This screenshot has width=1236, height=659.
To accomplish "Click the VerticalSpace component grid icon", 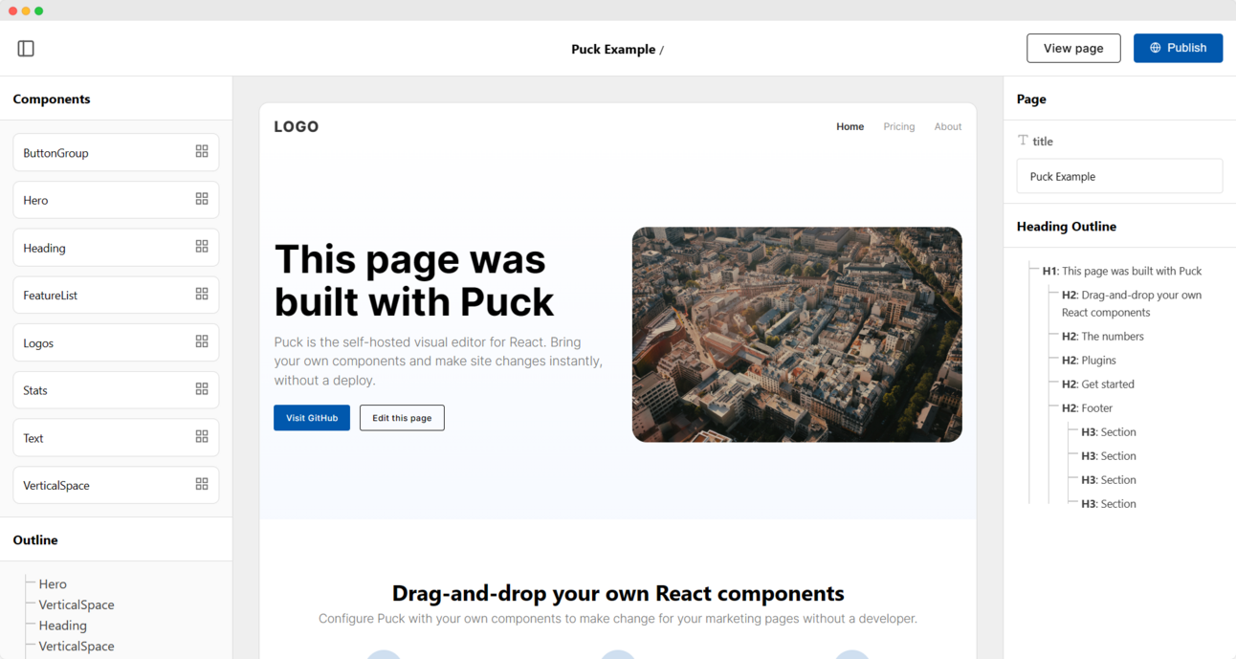I will pos(201,484).
